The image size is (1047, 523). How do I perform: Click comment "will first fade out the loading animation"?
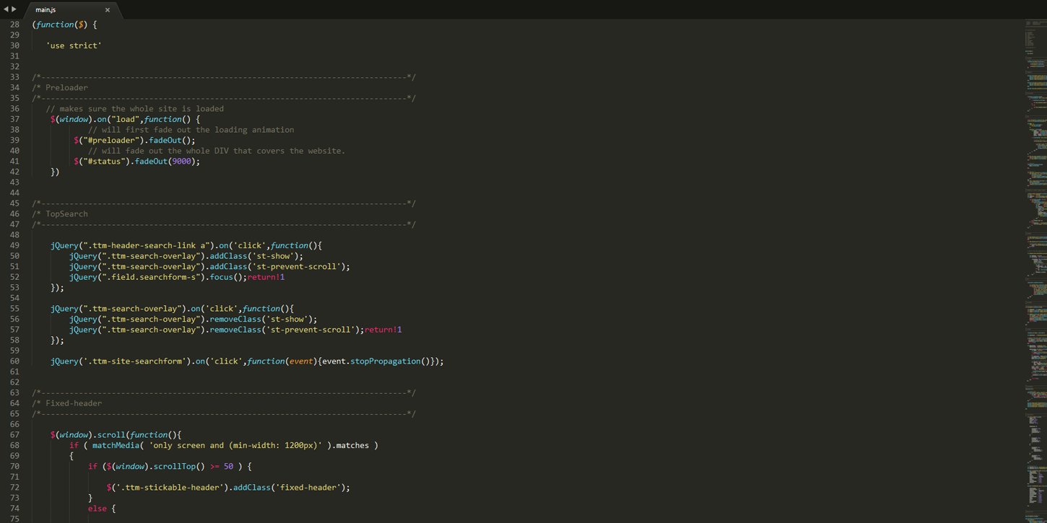tap(198, 130)
